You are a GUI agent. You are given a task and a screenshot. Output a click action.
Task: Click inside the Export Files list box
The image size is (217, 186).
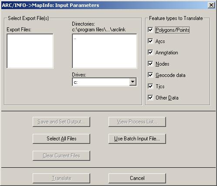coord(30,51)
